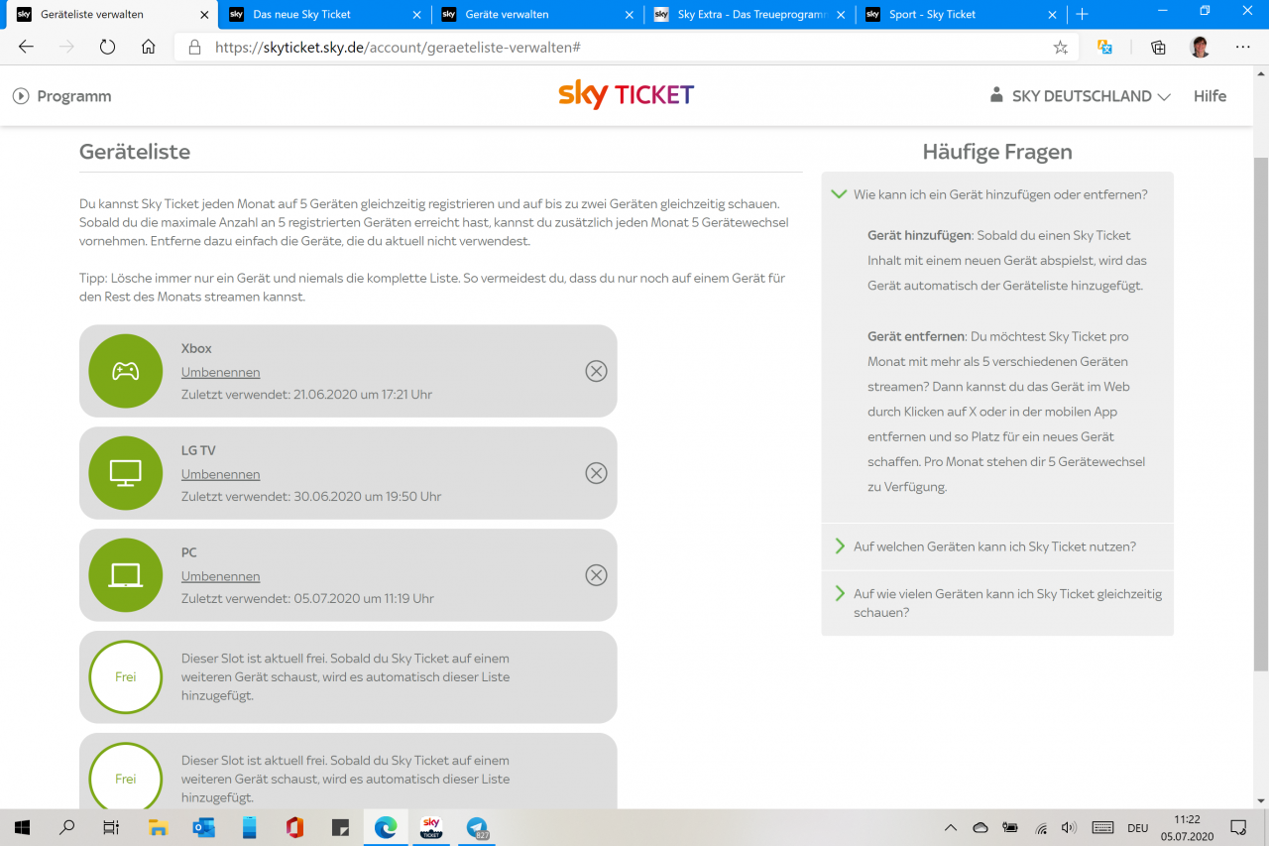The height and width of the screenshot is (846, 1269).
Task: Show hidden system tray icons
Action: (951, 827)
